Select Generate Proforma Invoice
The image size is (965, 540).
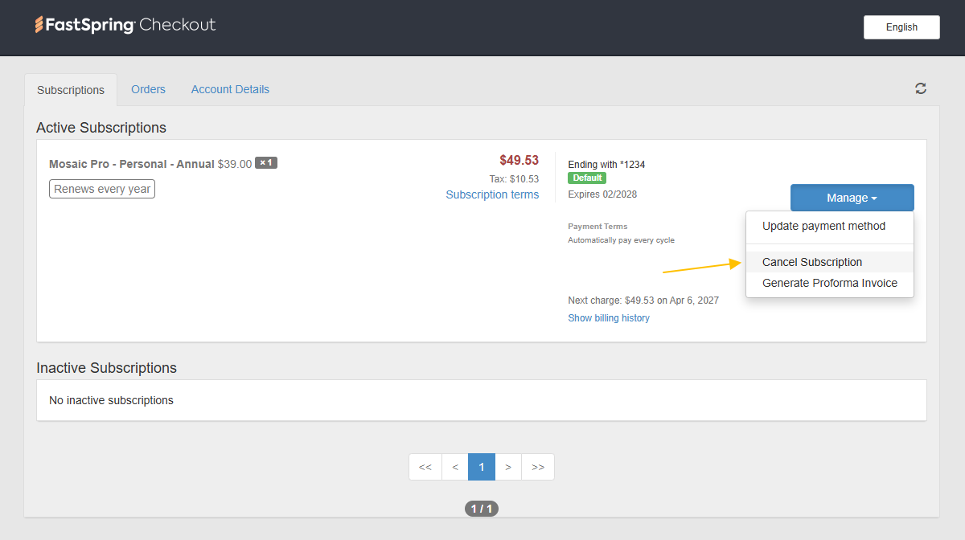pyautogui.click(x=829, y=283)
